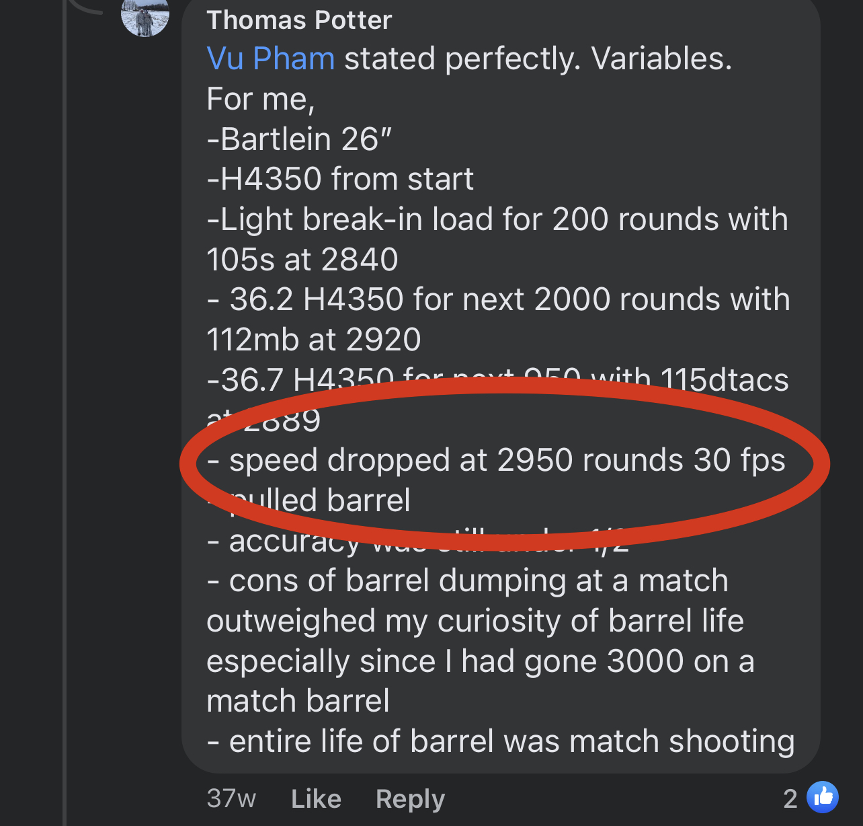Click 'stated perfectly. Variables.' text
This screenshot has height=826, width=863.
point(538,59)
